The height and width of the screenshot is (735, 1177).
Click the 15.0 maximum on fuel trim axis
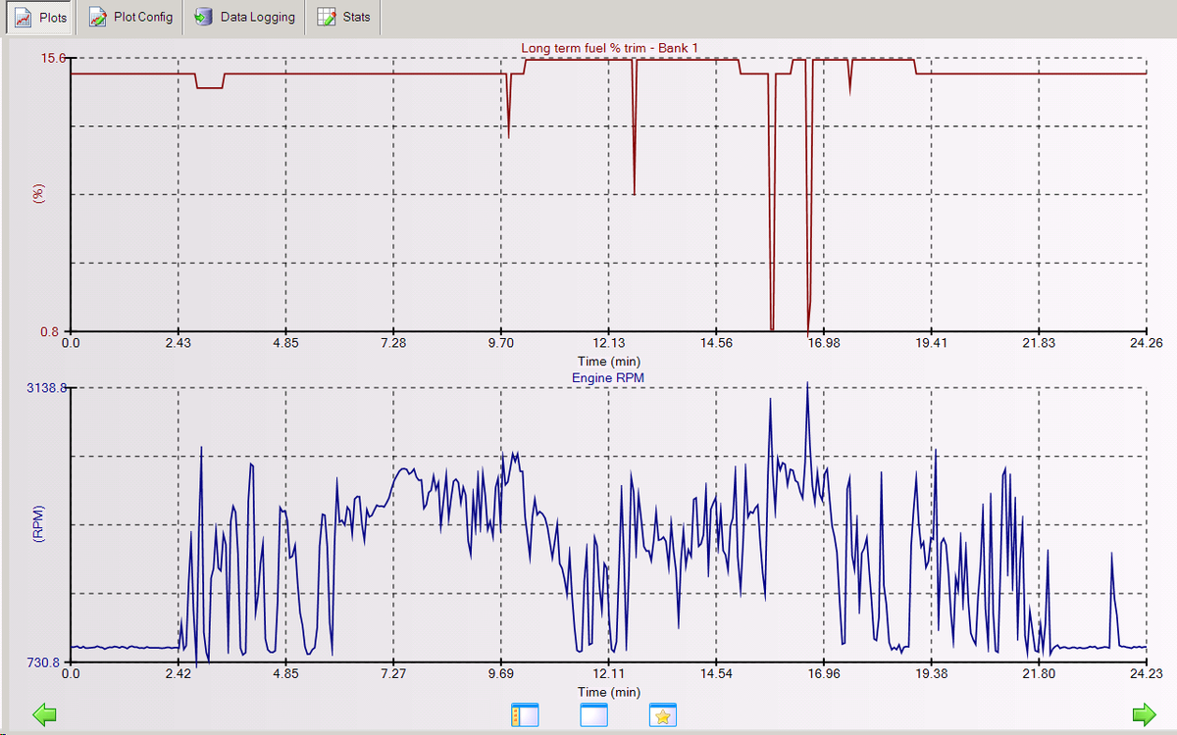pyautogui.click(x=51, y=58)
